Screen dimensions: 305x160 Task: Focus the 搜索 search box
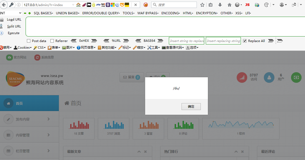pyautogui.click(x=174, y=5)
